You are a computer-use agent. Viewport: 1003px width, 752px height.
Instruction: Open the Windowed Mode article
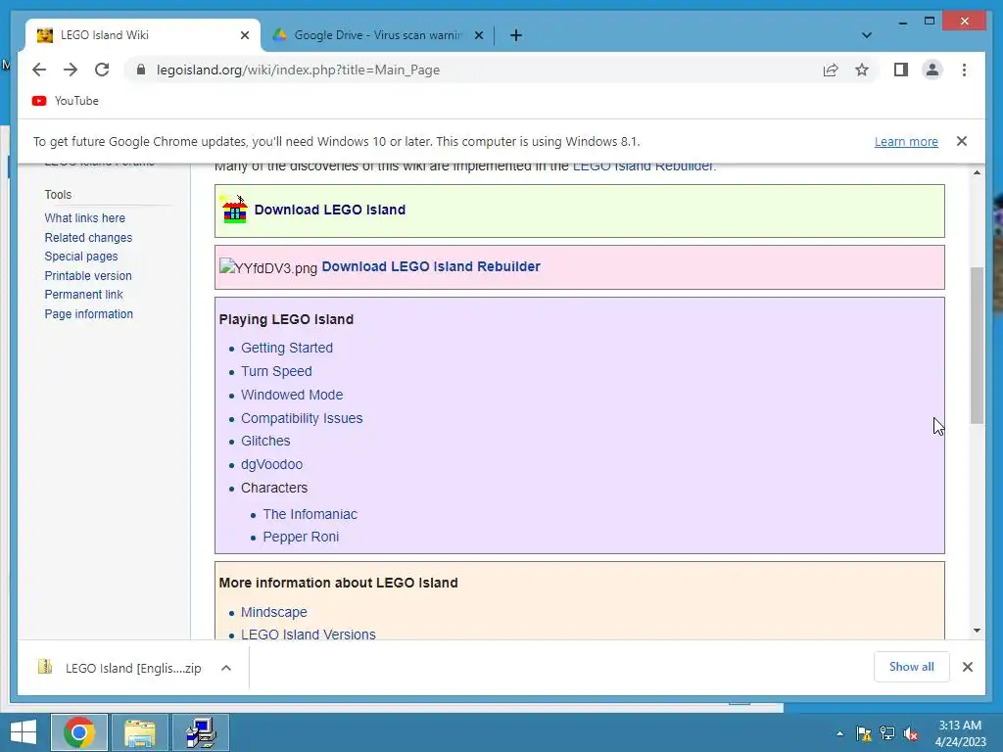[x=292, y=396]
